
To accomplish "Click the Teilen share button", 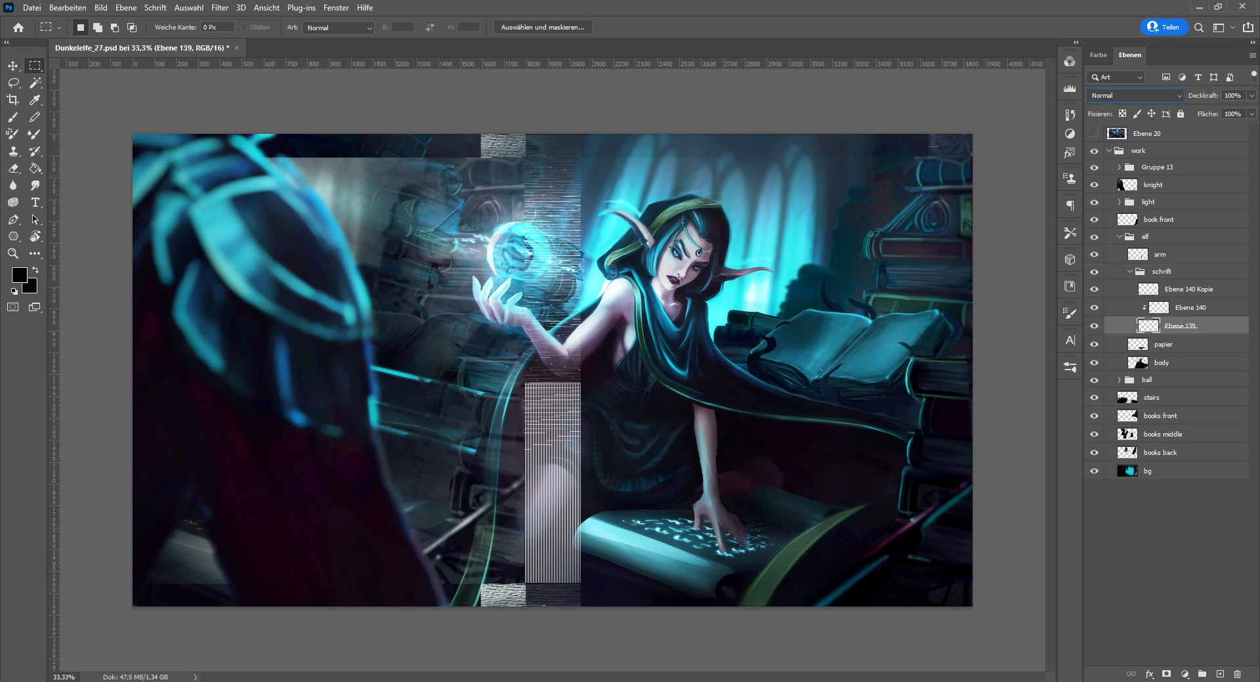I will pos(1164,28).
